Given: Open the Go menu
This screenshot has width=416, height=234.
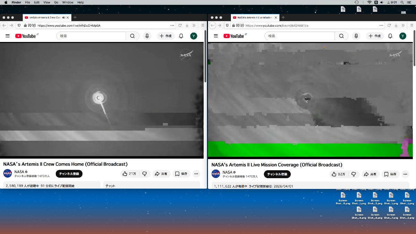Looking at the screenshot, I should point(56,2).
